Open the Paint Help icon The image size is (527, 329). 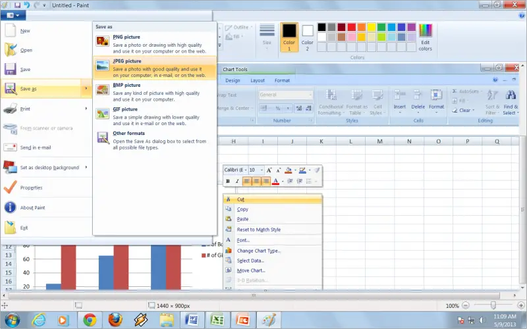(522, 15)
